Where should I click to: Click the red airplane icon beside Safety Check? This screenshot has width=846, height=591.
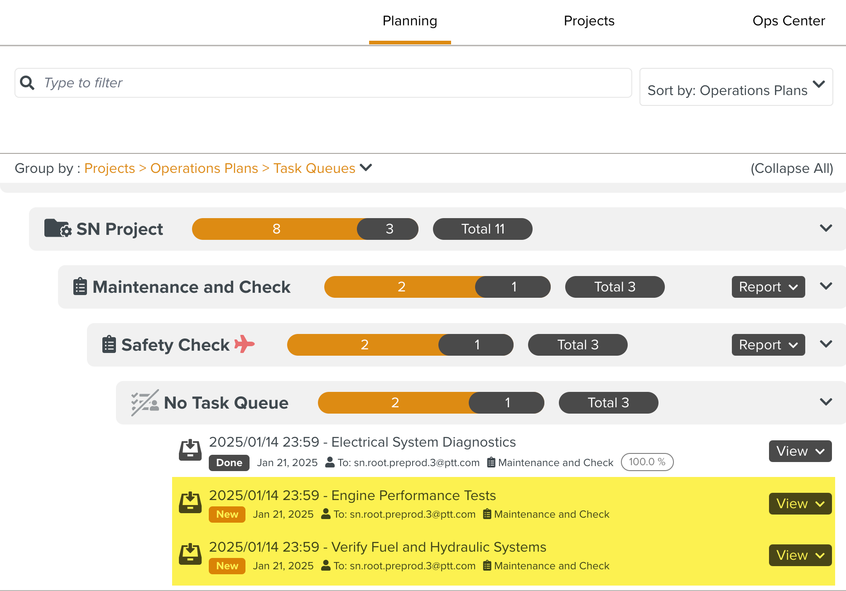tap(245, 344)
